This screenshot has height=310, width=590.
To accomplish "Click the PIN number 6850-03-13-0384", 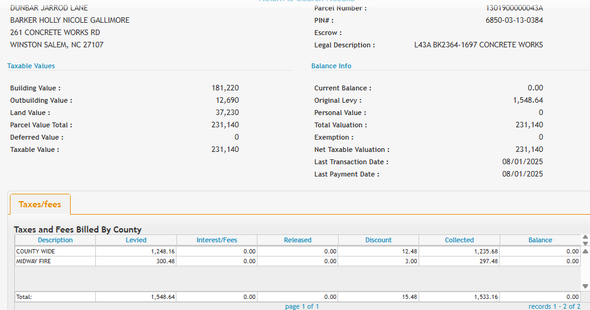I will click(514, 20).
